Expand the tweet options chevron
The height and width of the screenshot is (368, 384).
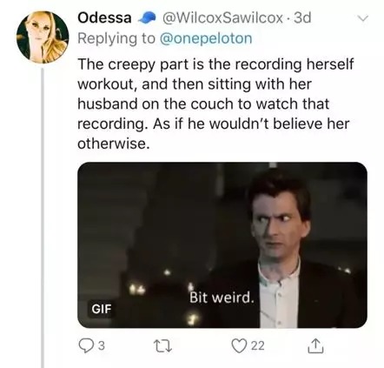pos(362,18)
